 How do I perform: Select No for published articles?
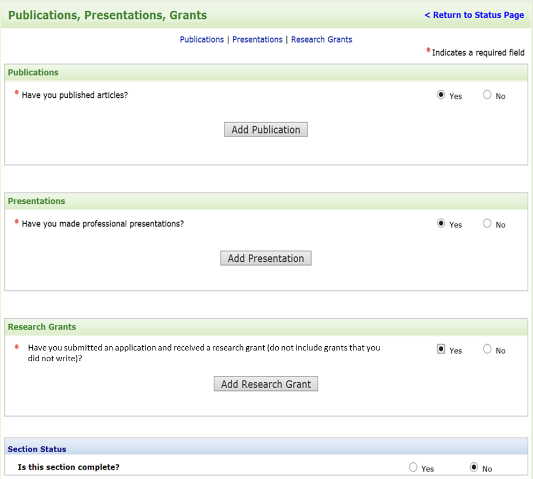click(487, 95)
